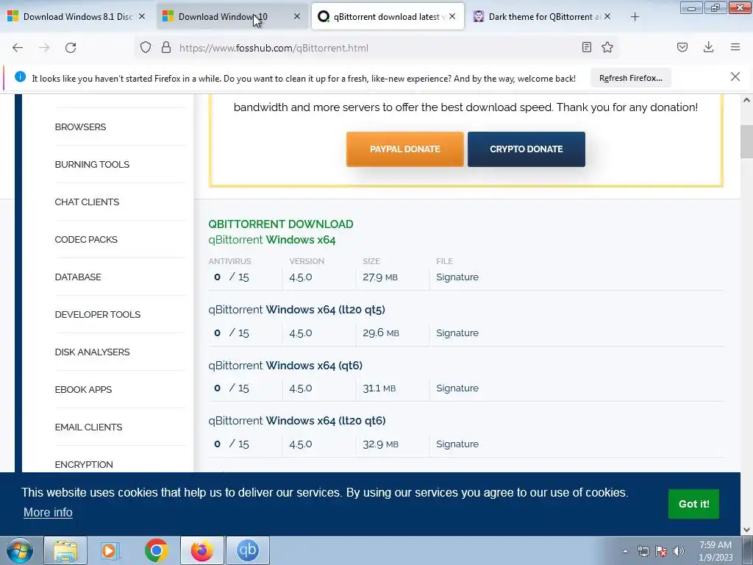753x565 pixels.
Task: Open the Action Center flag icon
Action: click(661, 551)
